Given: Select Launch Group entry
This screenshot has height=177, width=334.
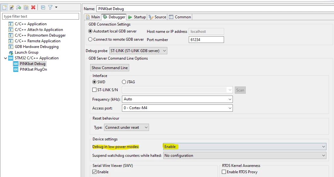Looking at the screenshot, I should pos(27,52).
